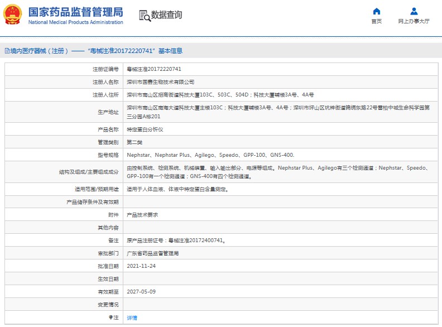Click the 管理类别 label
Image resolution: width=442 pixels, height=327 pixels.
point(108,142)
